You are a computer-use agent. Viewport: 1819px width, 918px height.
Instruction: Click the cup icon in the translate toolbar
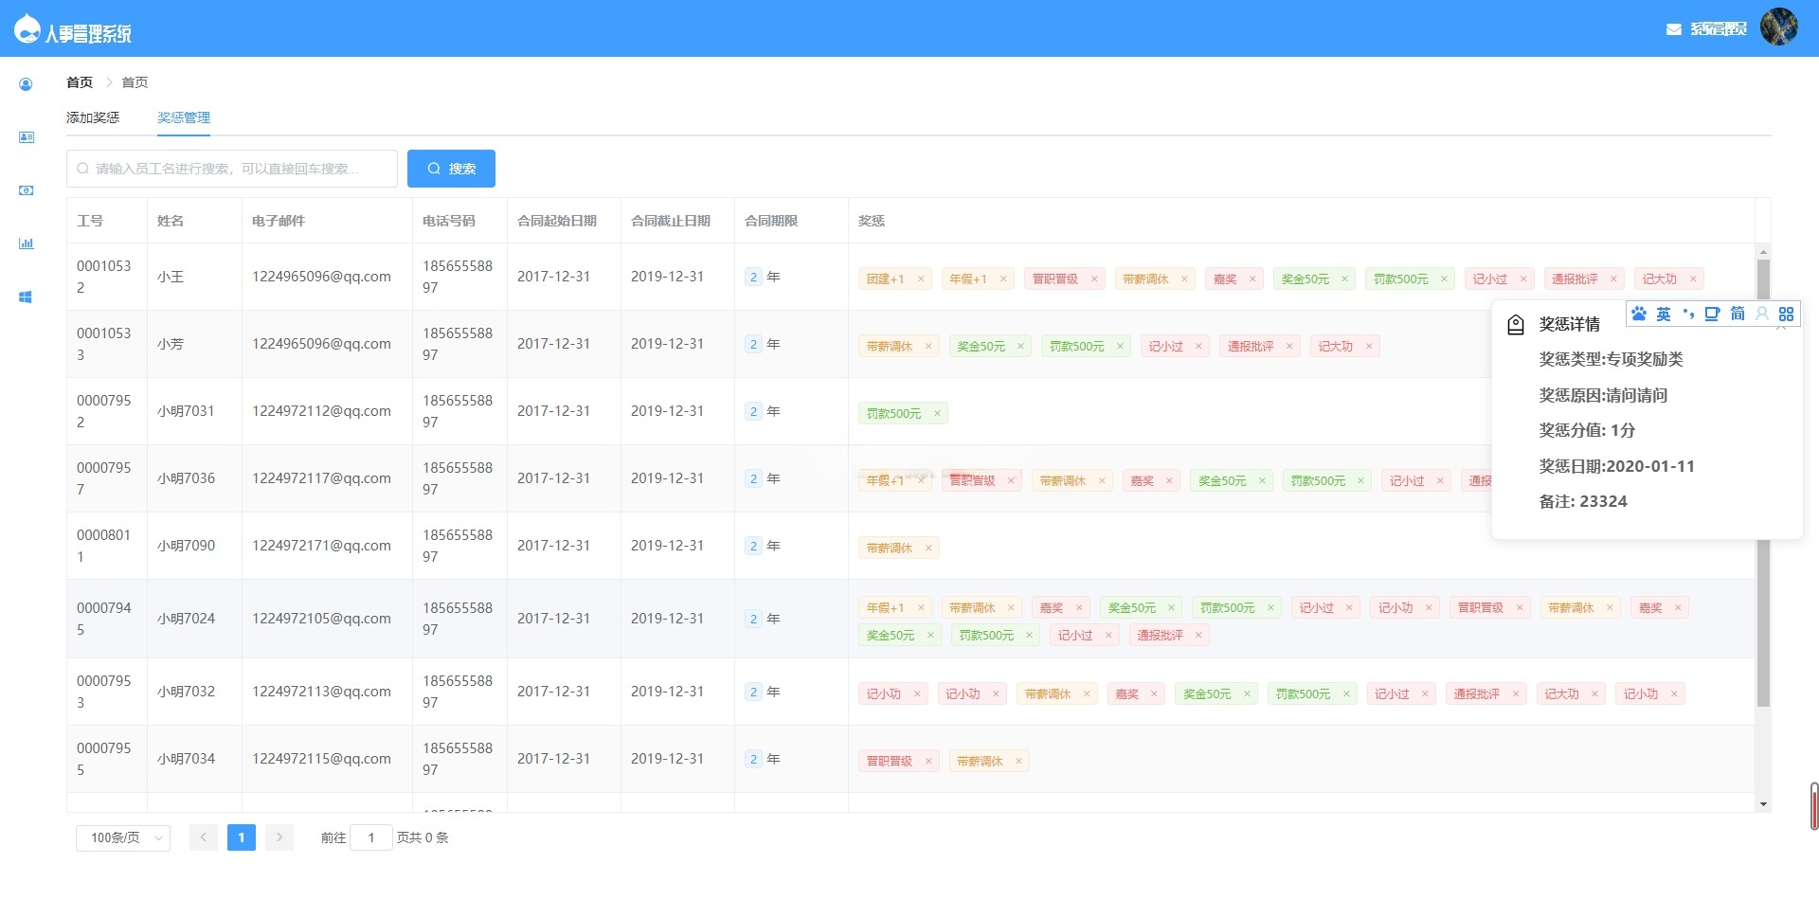click(1713, 314)
